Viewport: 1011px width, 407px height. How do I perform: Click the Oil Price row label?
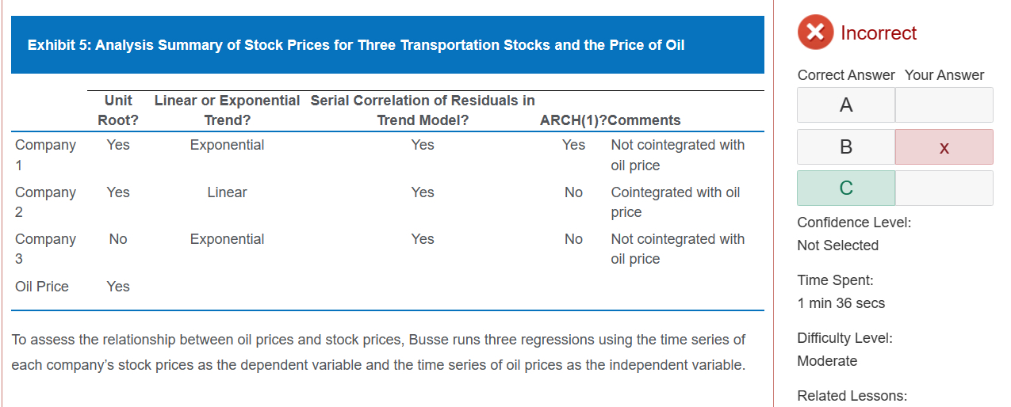tap(42, 287)
